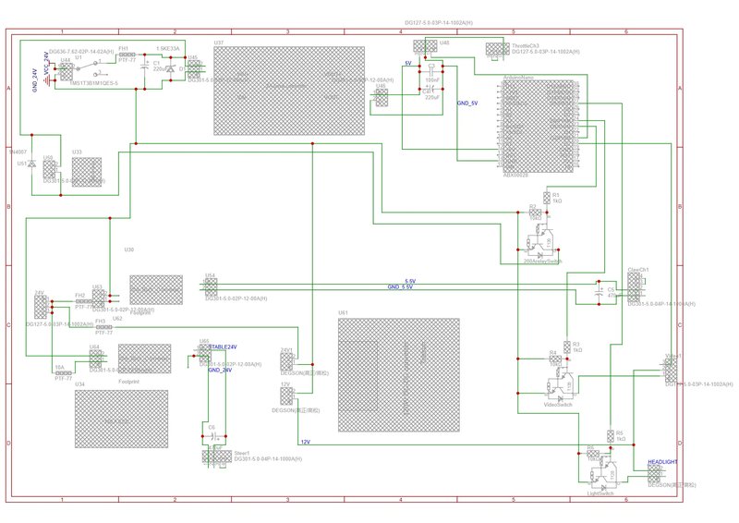Viewport: 739px width, 523px height.
Task: Select the ClawCh1 connector
Action: coord(634,286)
